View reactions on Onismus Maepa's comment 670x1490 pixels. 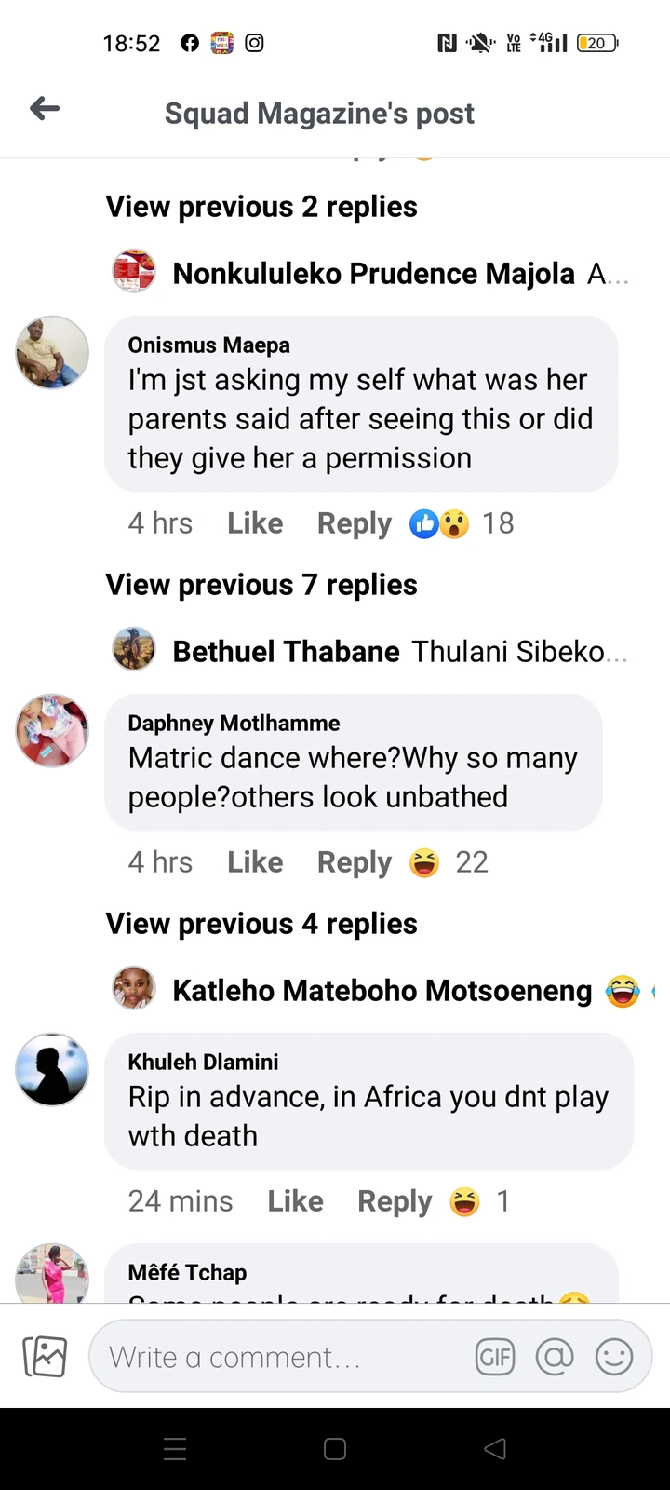tap(461, 523)
